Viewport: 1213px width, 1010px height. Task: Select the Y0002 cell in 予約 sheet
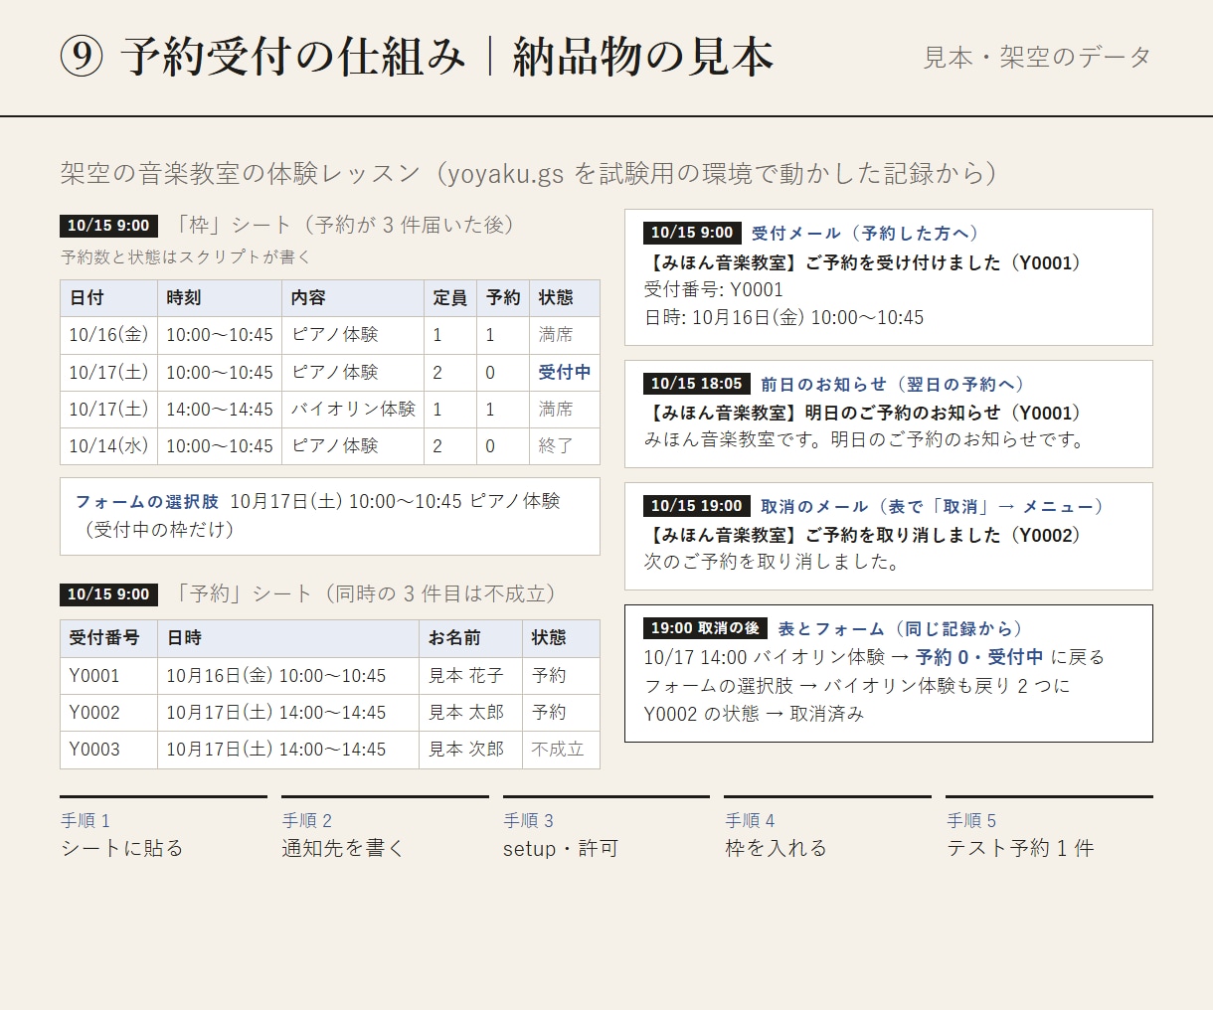108,713
